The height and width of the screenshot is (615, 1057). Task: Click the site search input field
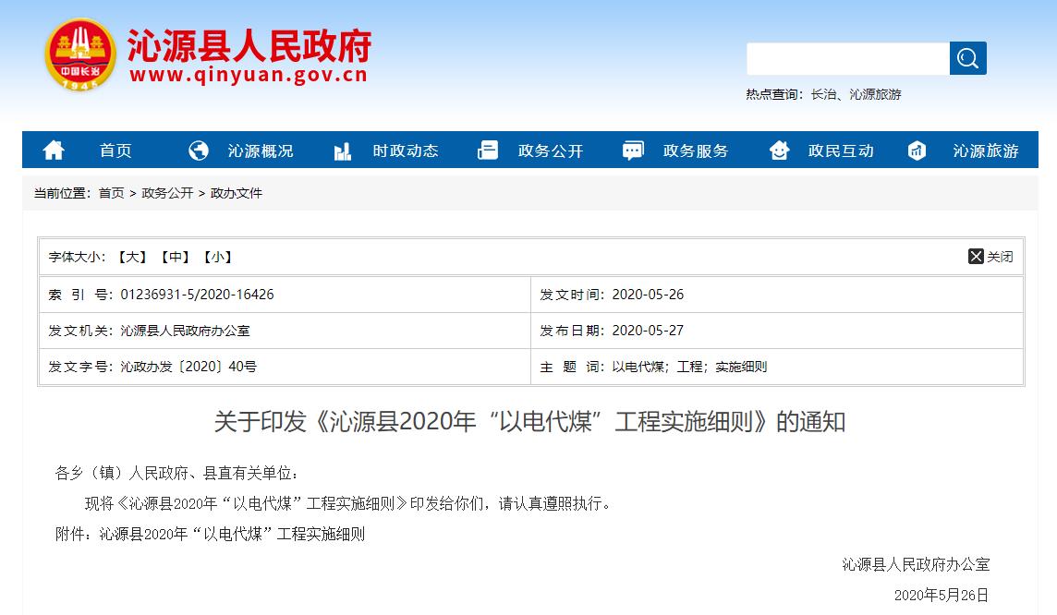click(848, 58)
